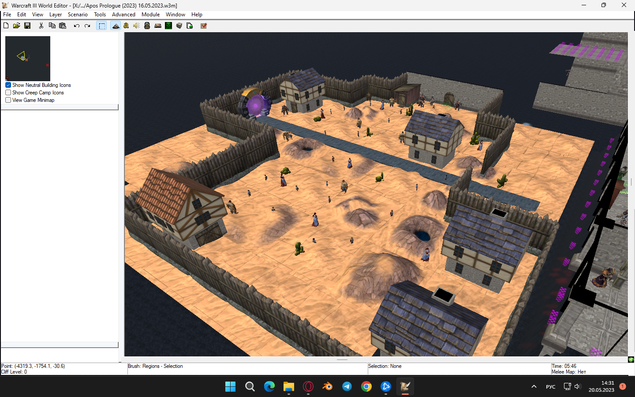Screen dimensions: 635x397
Task: Open the Window menu
Action: tap(176, 15)
